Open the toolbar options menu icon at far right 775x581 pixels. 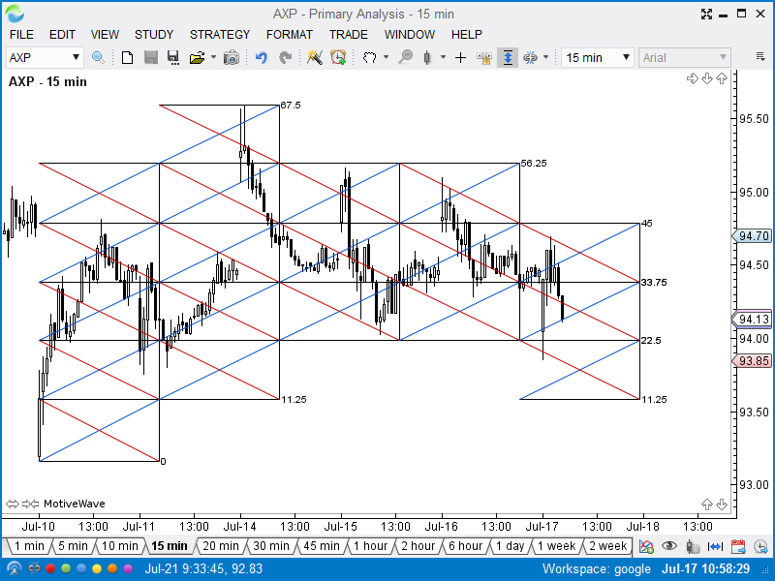[x=760, y=57]
